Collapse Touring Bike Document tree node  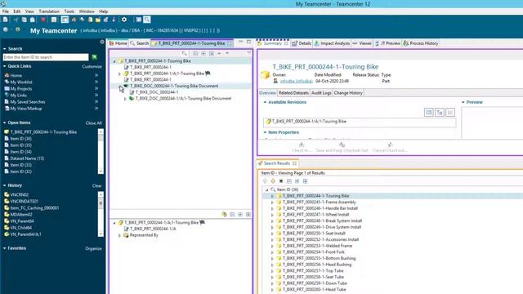tap(120, 86)
